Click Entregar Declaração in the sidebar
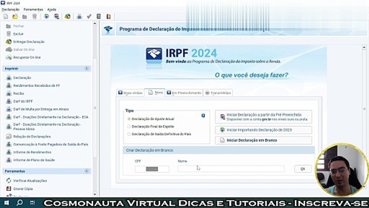The width and height of the screenshot is (369, 208). tap(29, 42)
